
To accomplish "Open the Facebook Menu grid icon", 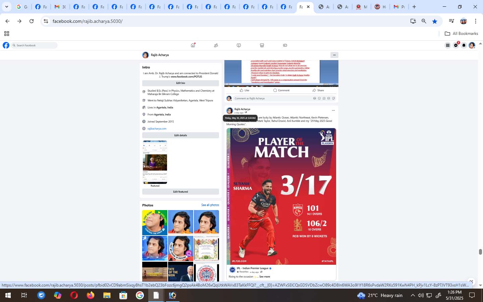I will click(448, 45).
